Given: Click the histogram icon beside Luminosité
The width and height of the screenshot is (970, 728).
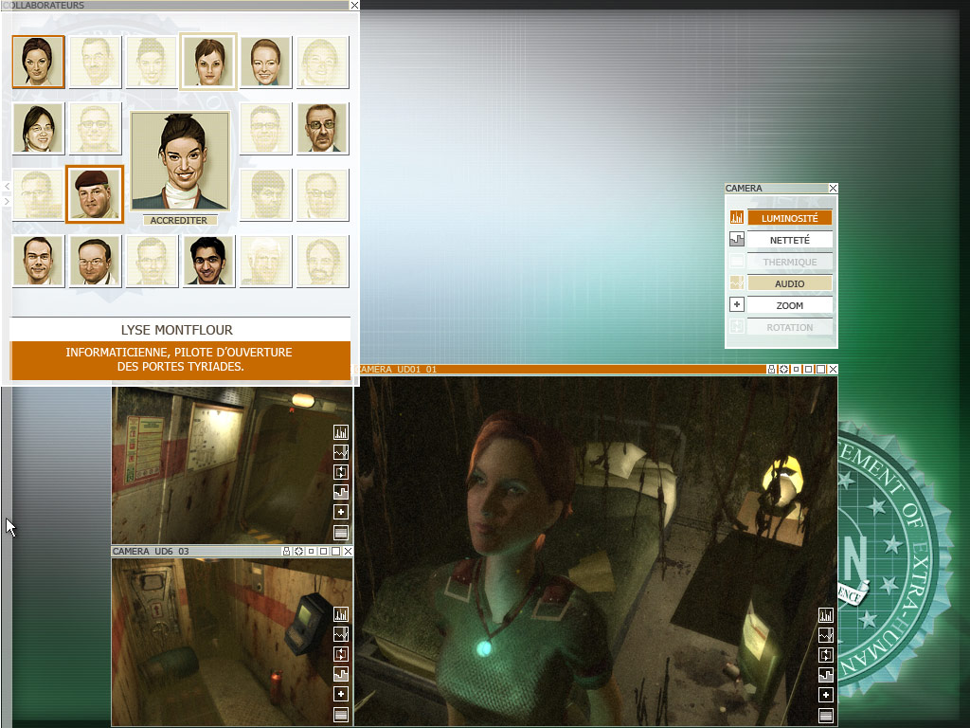Looking at the screenshot, I should tap(737, 218).
